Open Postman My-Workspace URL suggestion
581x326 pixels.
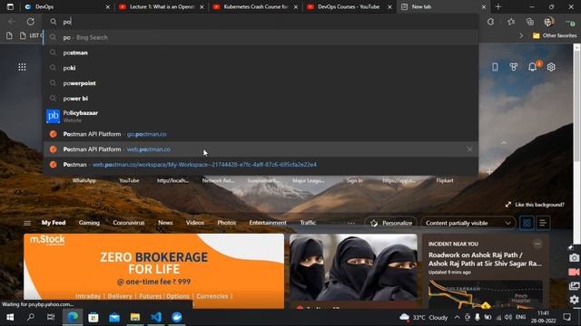[261, 165]
